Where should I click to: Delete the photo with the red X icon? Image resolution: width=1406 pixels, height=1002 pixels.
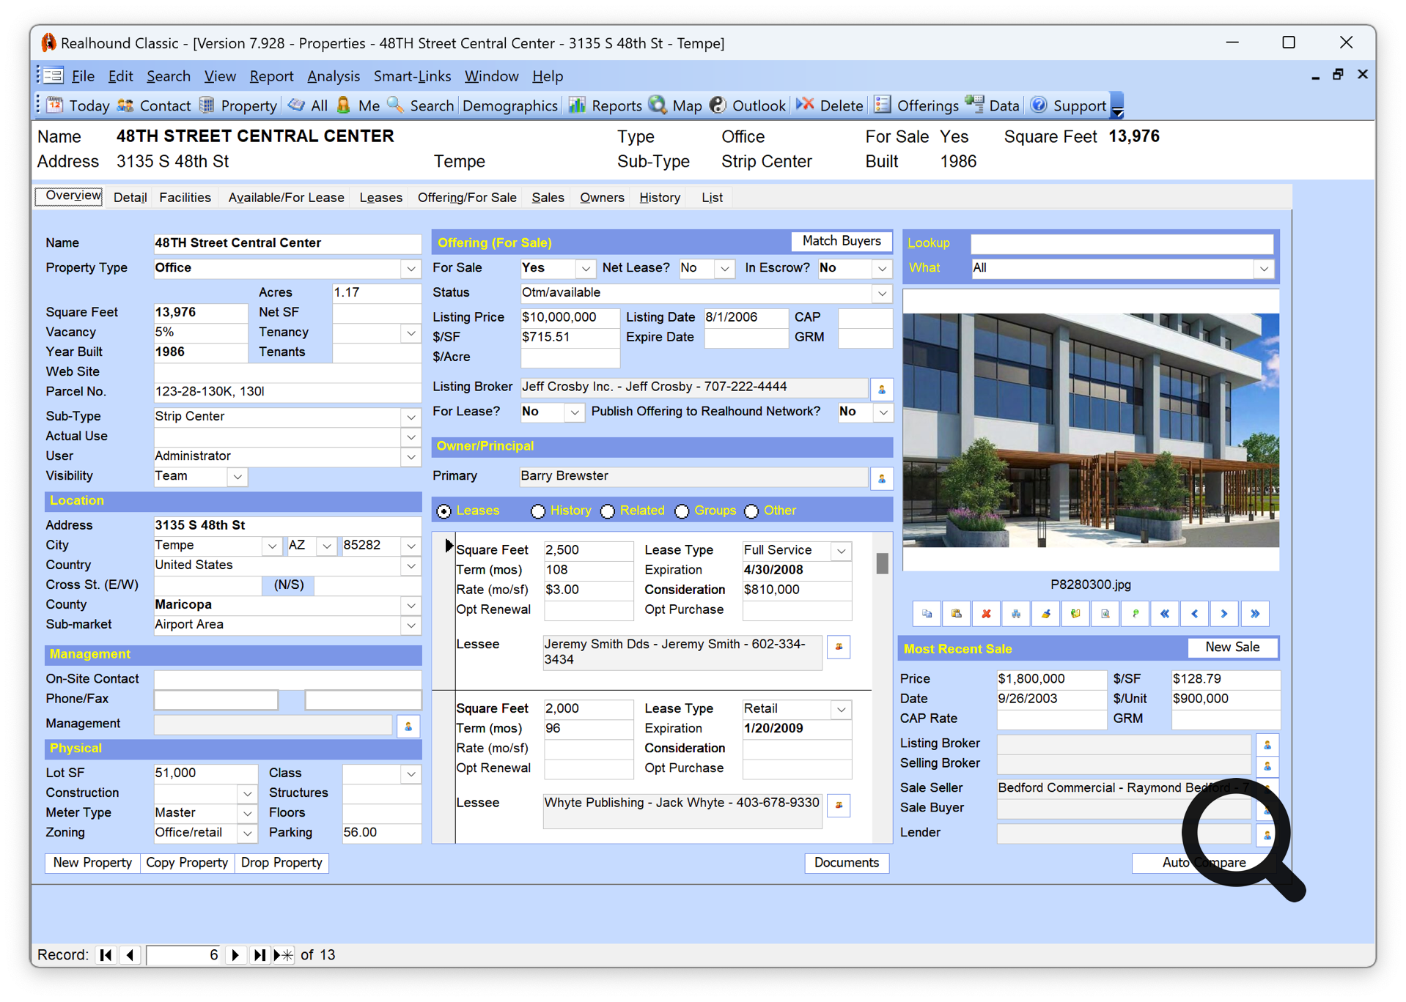click(x=987, y=614)
